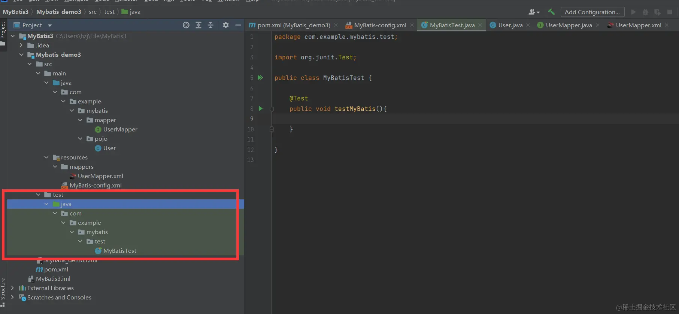Click the Run green arrow in toolbar
Viewport: 679px width, 314px height.
point(633,12)
